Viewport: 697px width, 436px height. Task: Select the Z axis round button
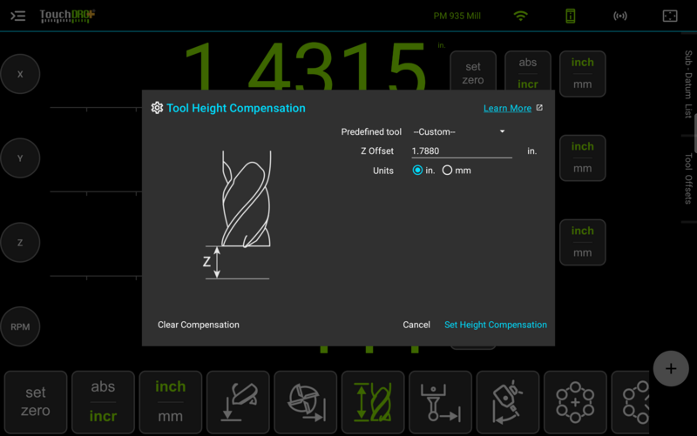tap(20, 243)
